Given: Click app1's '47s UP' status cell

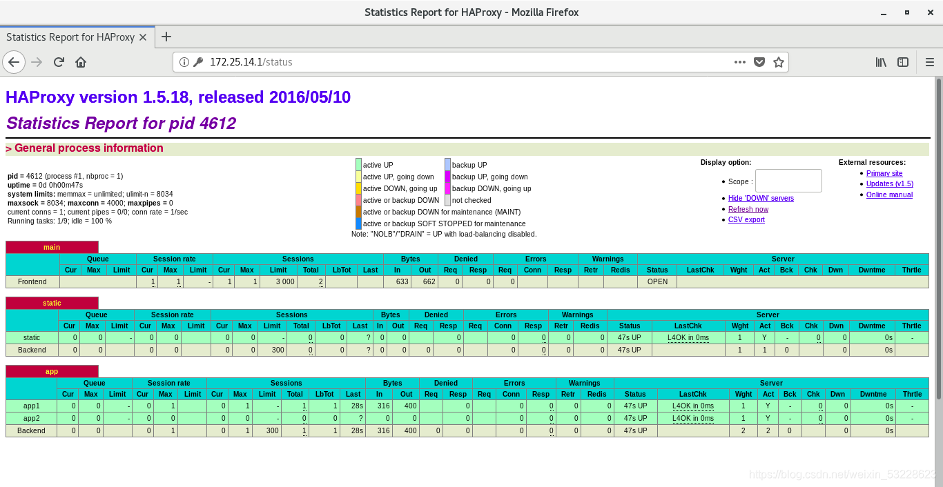Looking at the screenshot, I should click(x=635, y=406).
